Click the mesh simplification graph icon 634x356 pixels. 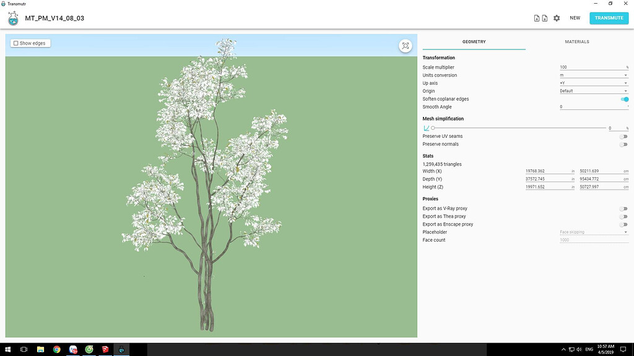pyautogui.click(x=426, y=128)
